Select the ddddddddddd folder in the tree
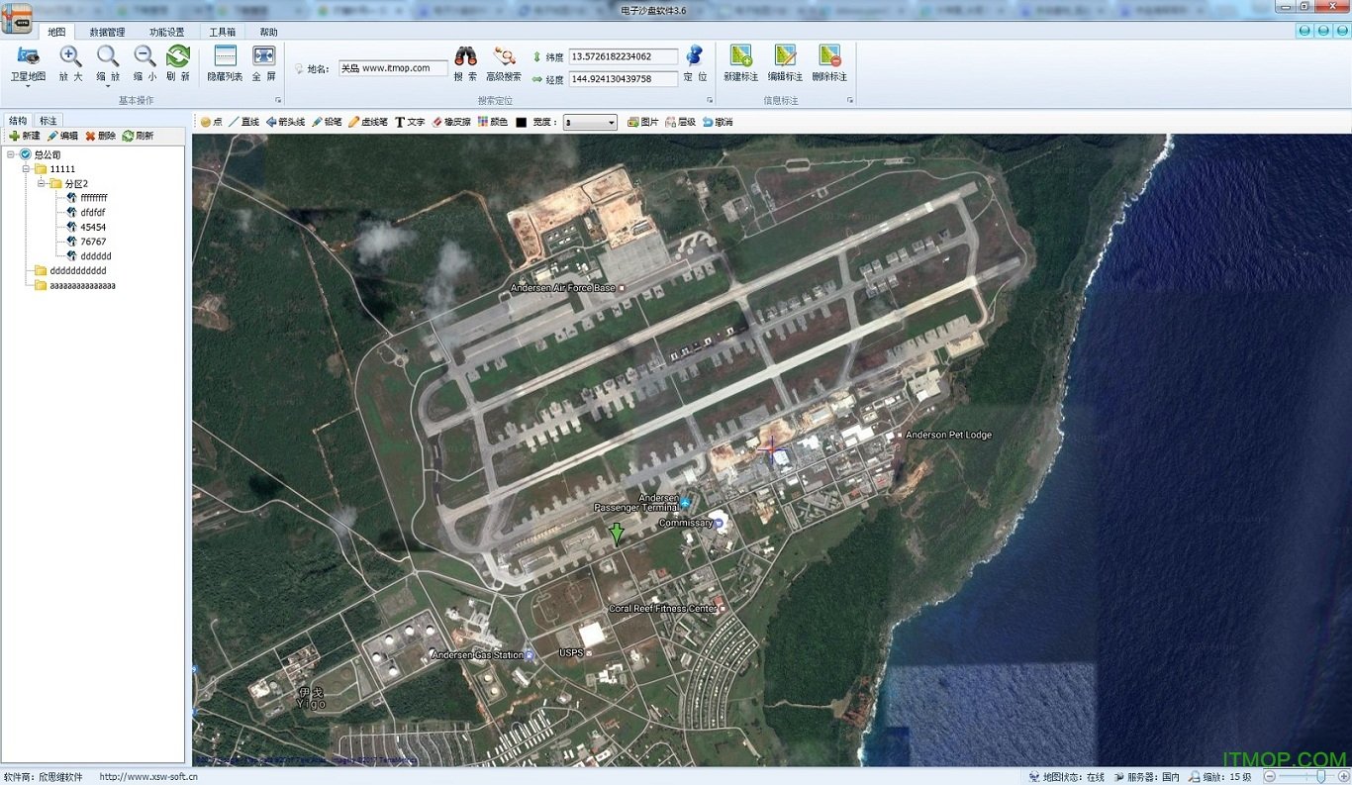 [70, 270]
